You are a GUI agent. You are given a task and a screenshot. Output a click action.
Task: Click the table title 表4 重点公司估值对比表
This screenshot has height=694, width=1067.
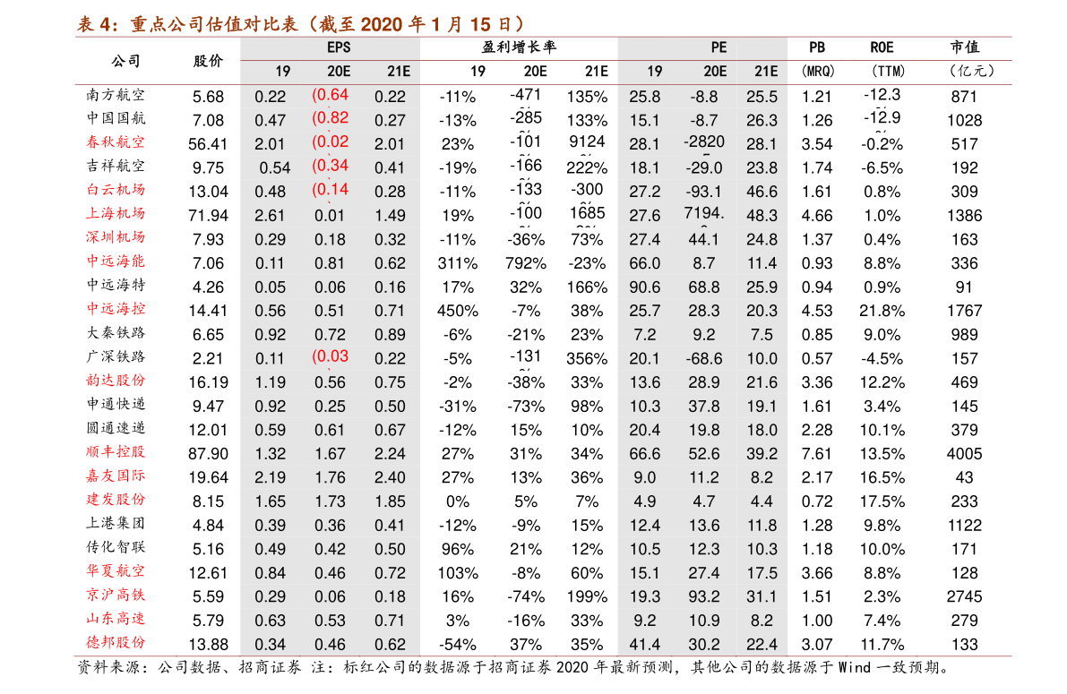300,24
